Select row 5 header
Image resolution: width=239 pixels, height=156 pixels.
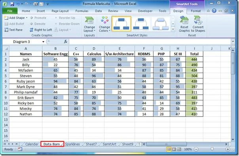[x=6, y=76]
